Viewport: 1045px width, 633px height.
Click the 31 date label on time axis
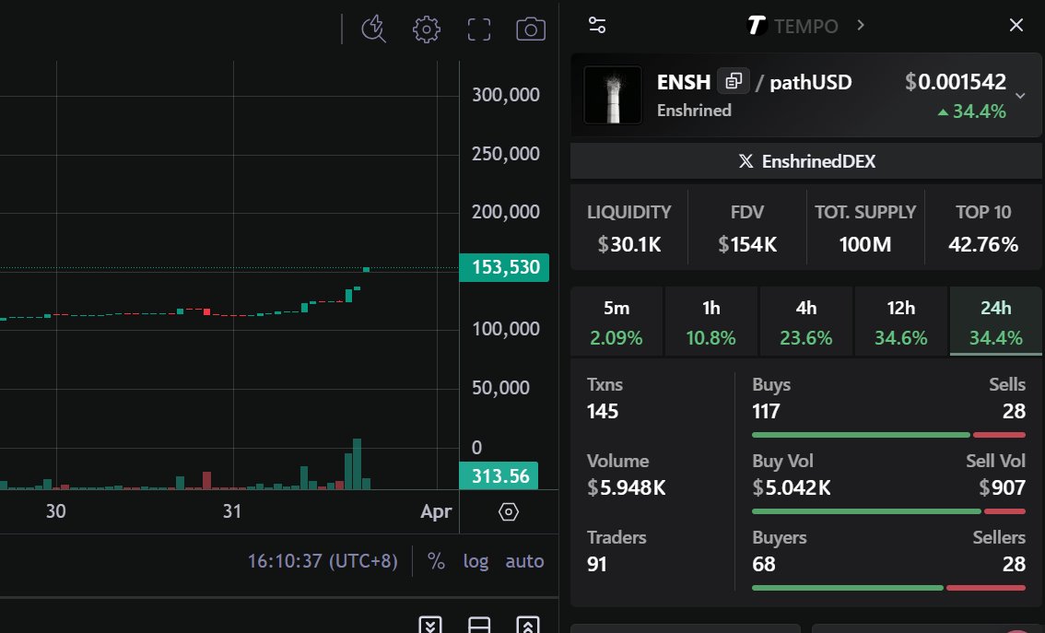click(232, 511)
